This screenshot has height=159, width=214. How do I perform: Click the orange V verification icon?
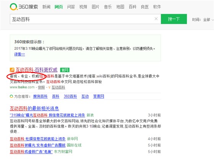(x=49, y=88)
